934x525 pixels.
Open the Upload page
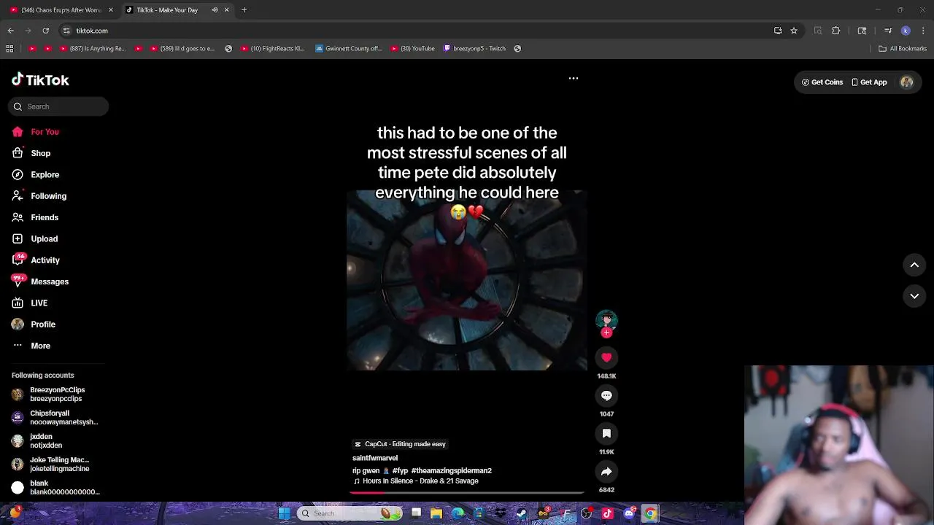point(34,239)
